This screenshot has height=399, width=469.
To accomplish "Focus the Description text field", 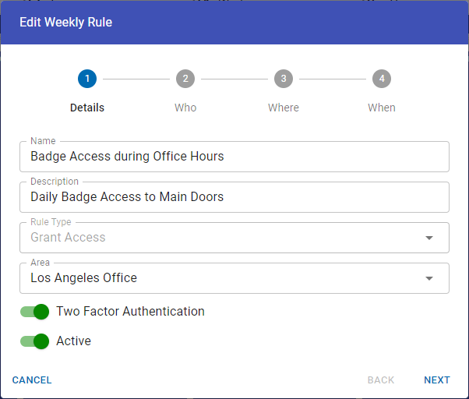I will pyautogui.click(x=234, y=197).
